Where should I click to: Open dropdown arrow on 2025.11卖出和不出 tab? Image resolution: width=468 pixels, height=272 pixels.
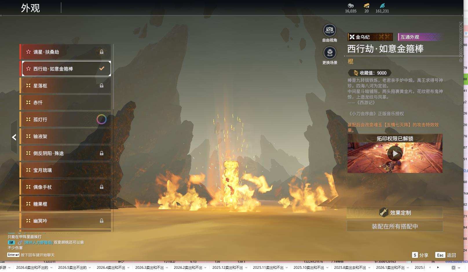pos(286,267)
